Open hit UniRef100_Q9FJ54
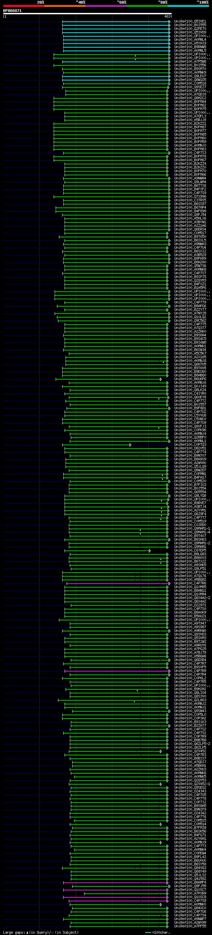The width and height of the screenshot is (212, 935). pos(190,215)
